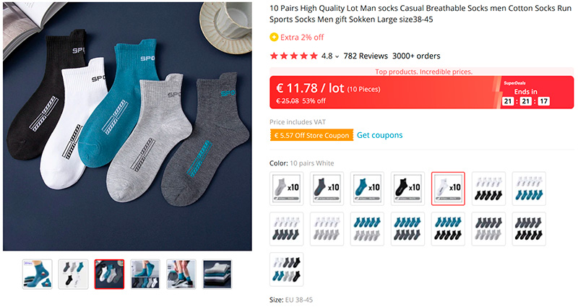The width and height of the screenshot is (578, 307).
Task: Select the 10 pairs light gray socks option
Action: pyautogui.click(x=287, y=189)
